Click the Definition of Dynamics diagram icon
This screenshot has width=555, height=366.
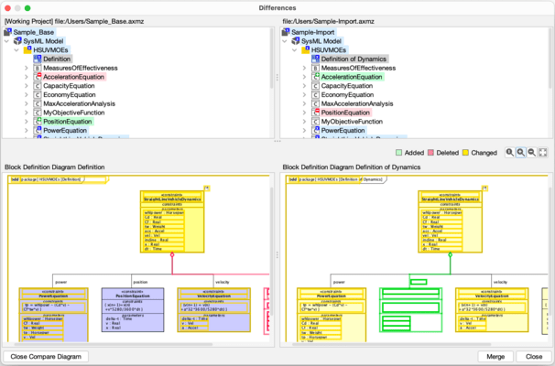click(x=314, y=59)
